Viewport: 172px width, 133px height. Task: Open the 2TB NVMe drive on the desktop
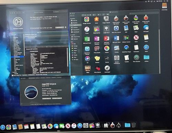(164, 5)
